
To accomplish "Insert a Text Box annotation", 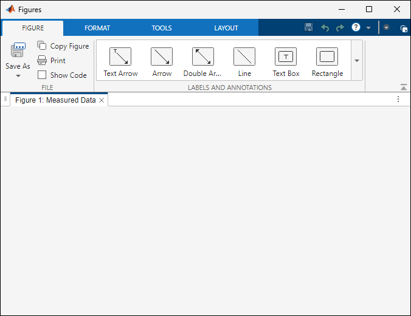I will (x=286, y=62).
